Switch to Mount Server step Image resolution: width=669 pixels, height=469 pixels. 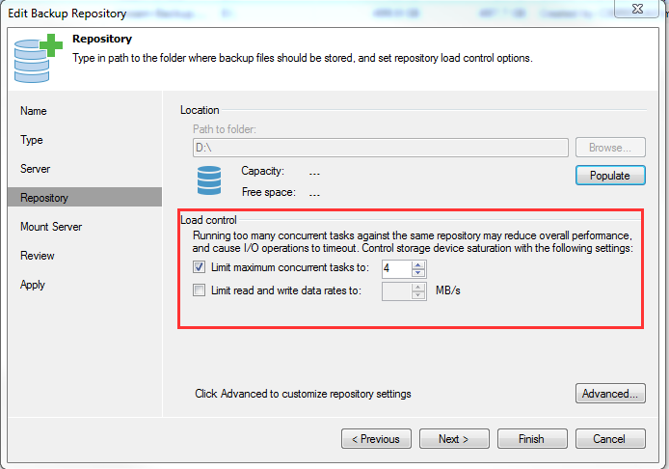click(x=51, y=227)
